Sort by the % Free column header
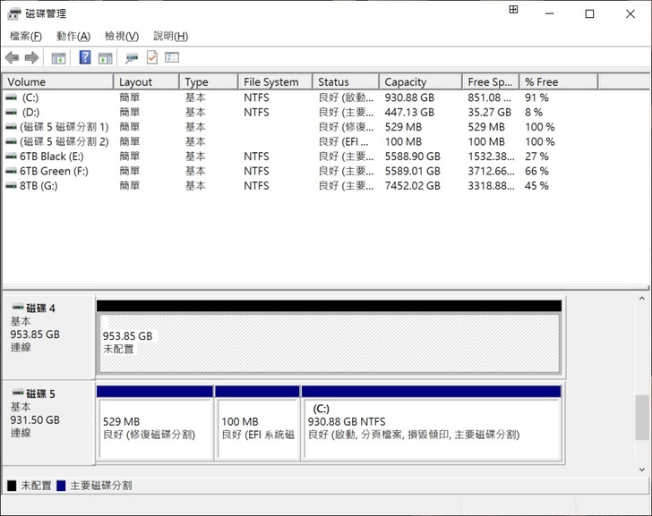The width and height of the screenshot is (652, 516). pos(559,81)
